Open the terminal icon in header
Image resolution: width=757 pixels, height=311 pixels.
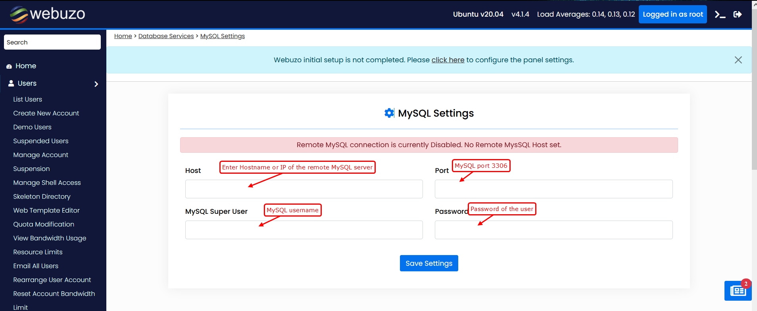[x=720, y=15]
